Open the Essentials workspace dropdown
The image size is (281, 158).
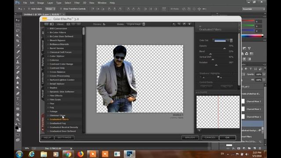(253, 9)
